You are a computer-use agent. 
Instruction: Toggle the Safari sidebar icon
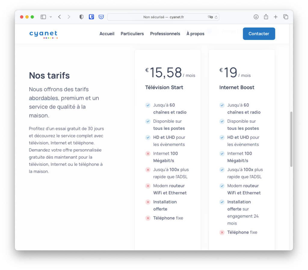click(x=43, y=17)
